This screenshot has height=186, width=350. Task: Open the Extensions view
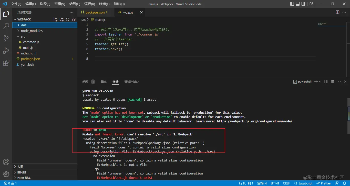pyautogui.click(x=6, y=63)
